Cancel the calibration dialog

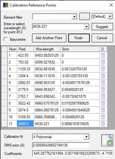102,38
